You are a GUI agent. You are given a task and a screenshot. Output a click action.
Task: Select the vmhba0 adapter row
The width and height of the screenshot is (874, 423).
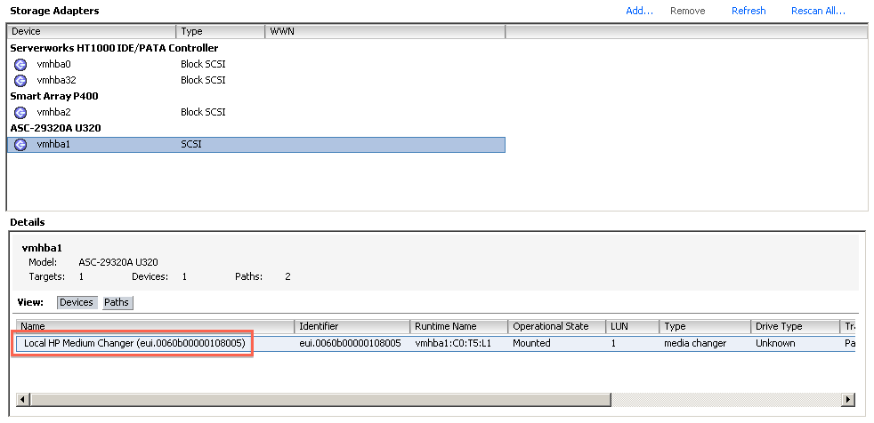pyautogui.click(x=256, y=65)
